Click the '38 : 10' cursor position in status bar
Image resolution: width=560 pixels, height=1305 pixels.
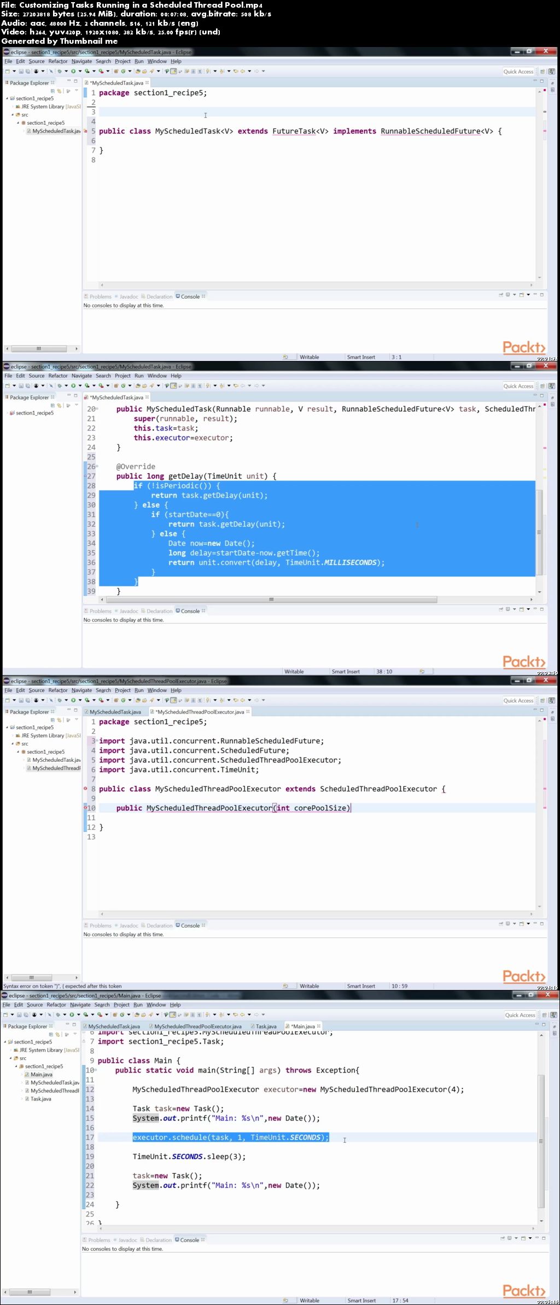coord(384,672)
